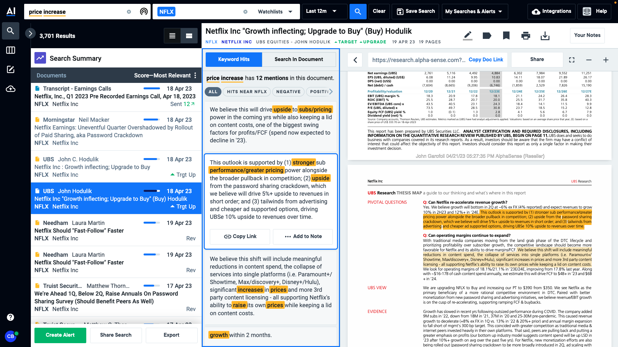The image size is (618, 347).
Task: Select the NEGATIVE filter chip
Action: pos(288,92)
